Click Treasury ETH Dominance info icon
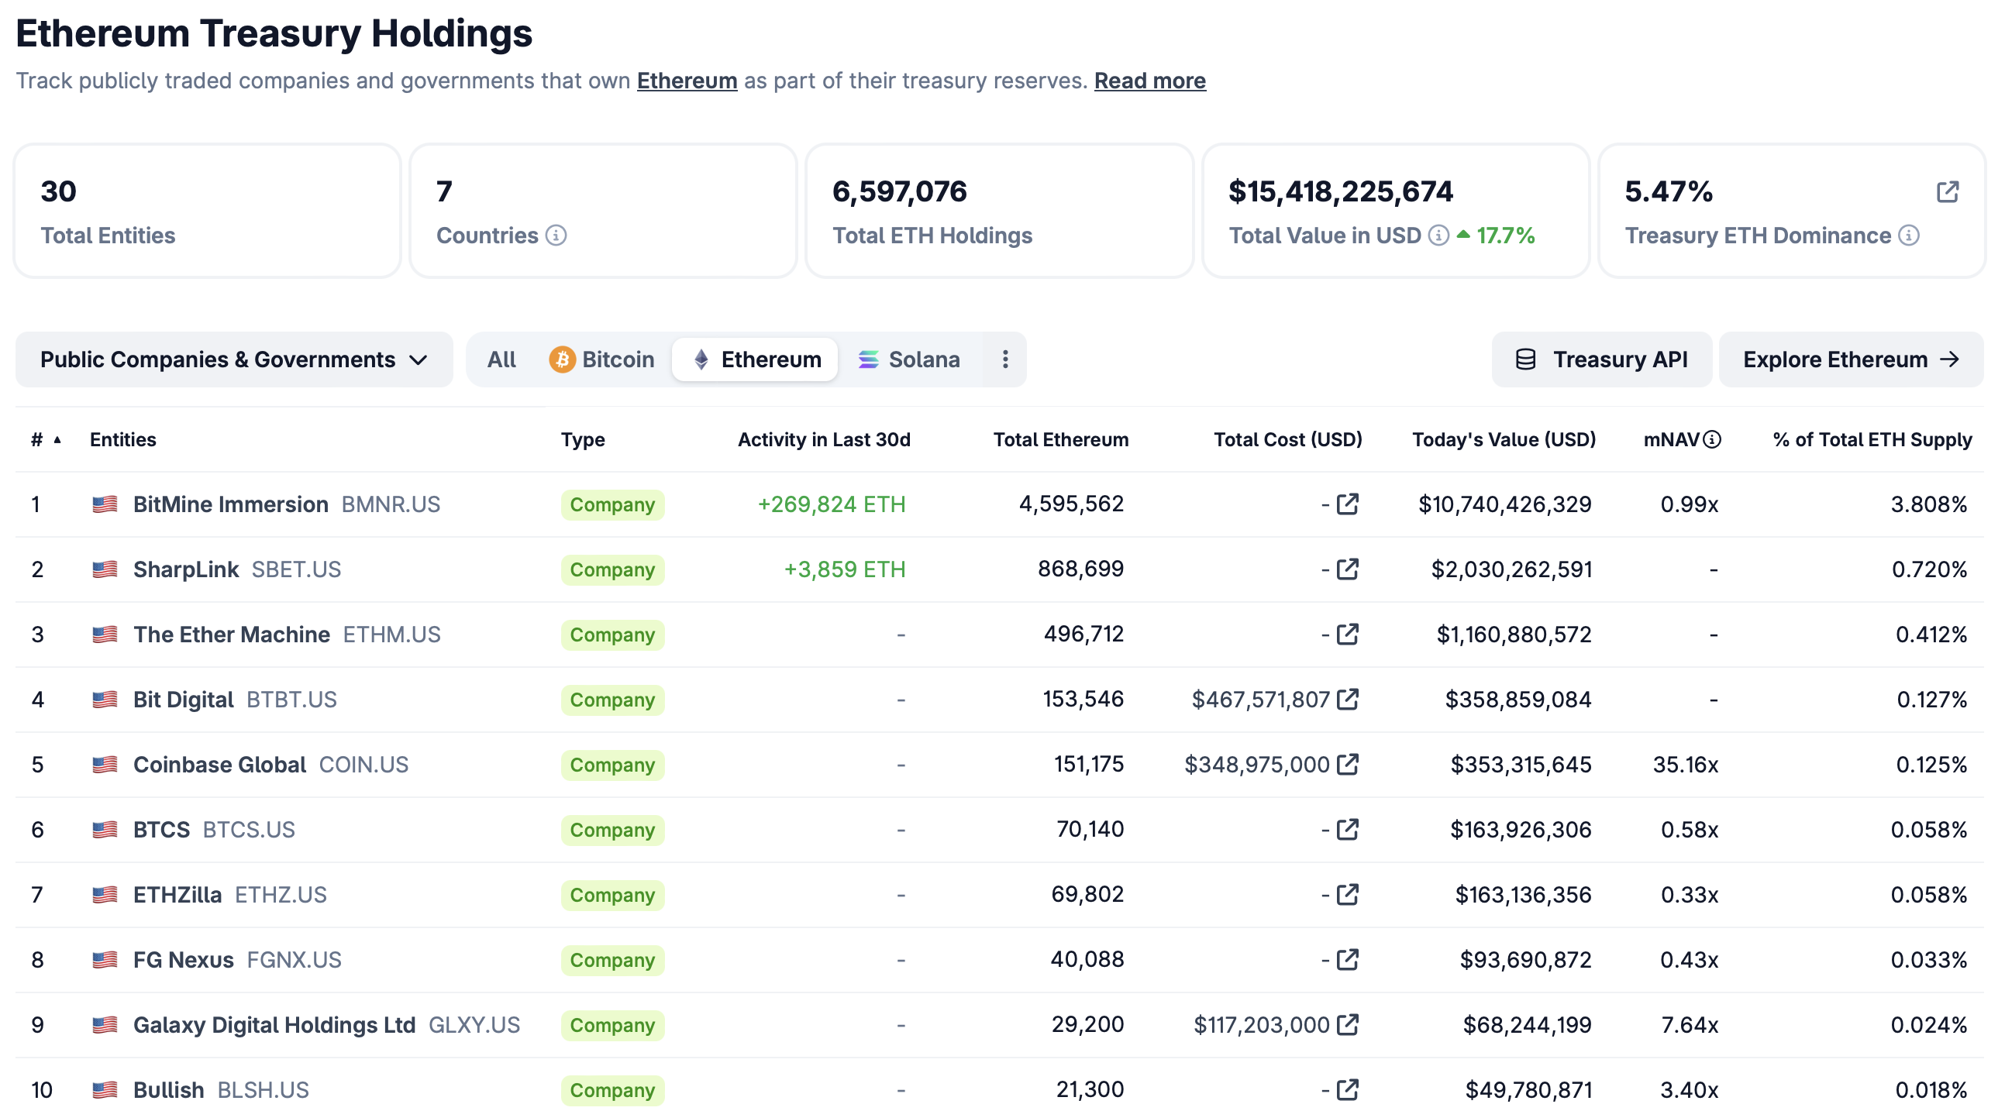The width and height of the screenshot is (2005, 1111). pyautogui.click(x=1908, y=235)
